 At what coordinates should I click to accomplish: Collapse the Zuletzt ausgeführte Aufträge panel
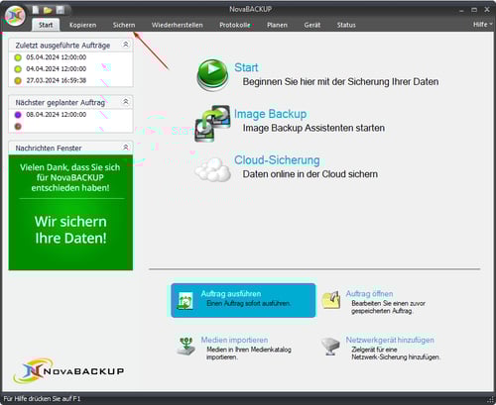[x=126, y=45]
